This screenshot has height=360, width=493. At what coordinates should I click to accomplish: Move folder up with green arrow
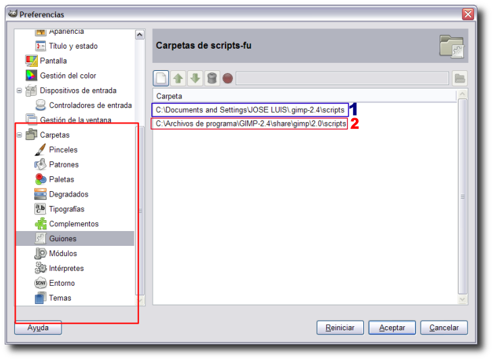pos(178,78)
